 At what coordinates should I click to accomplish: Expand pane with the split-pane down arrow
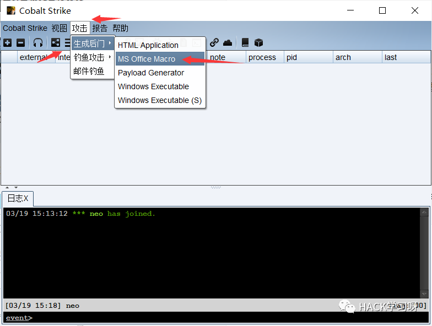[16, 187]
